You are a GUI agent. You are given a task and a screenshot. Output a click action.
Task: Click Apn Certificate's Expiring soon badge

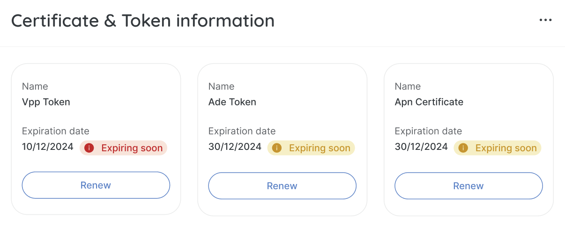point(498,148)
